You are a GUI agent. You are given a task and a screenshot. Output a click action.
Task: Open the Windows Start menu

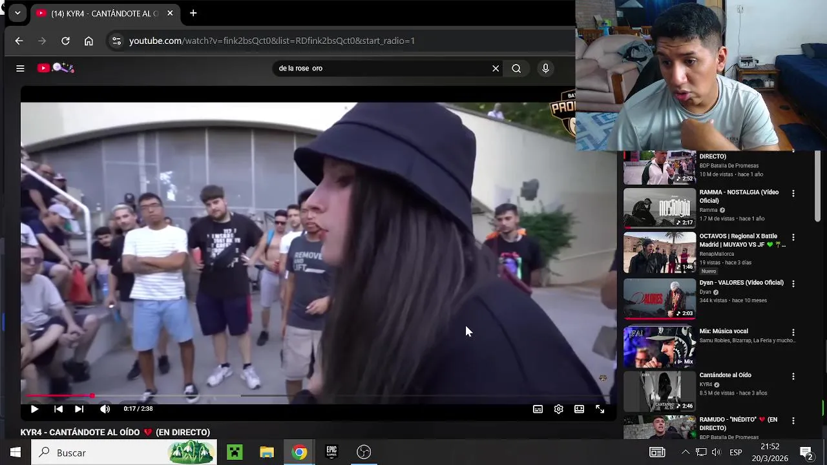click(x=16, y=452)
